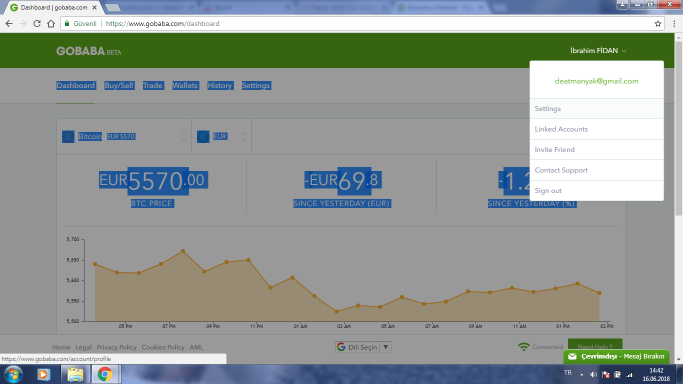Collapse the İbrahim FİDAN user menu
This screenshot has height=384, width=683.
click(598, 50)
